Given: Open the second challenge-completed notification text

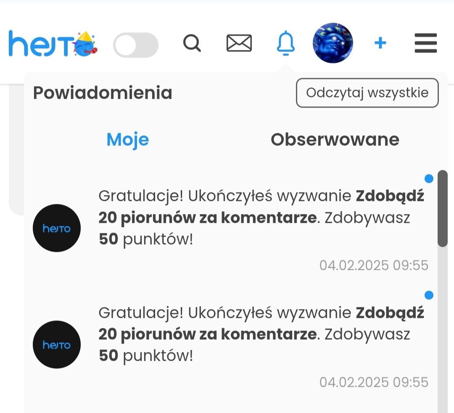Looking at the screenshot, I should point(261,334).
